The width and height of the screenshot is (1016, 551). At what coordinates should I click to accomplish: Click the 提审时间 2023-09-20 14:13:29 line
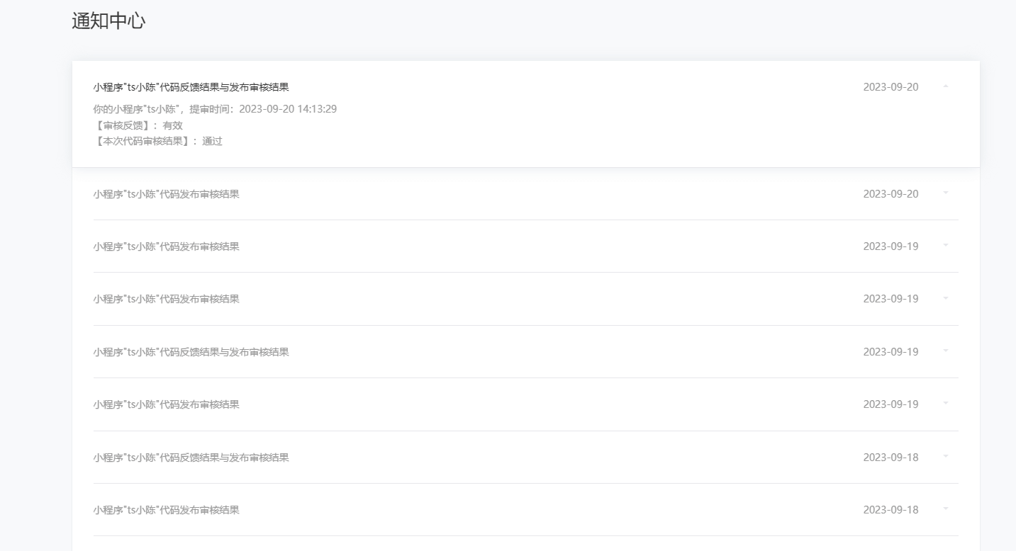[215, 108]
